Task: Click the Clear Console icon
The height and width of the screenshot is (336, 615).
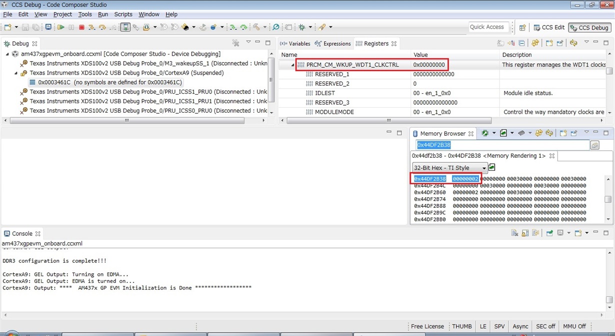Action: pos(514,233)
